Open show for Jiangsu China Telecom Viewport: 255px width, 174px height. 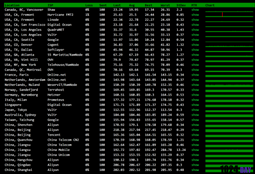coord(195,145)
